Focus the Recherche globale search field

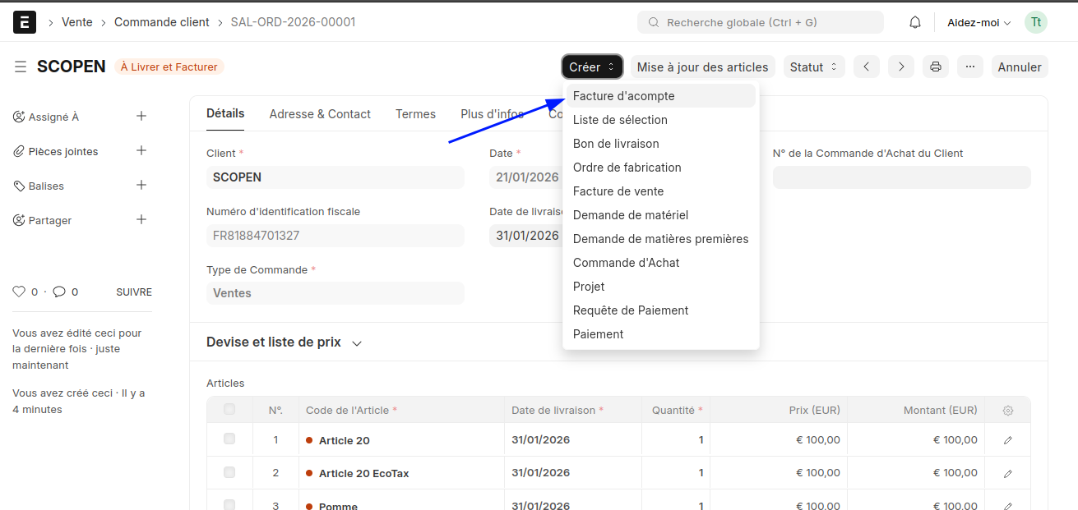tap(761, 22)
